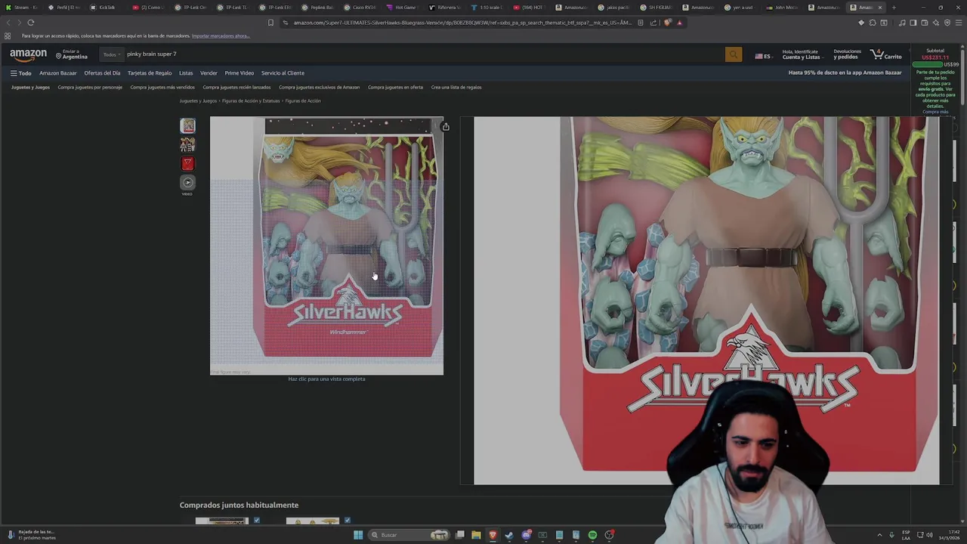
Task: Open the Listas nav item
Action: coord(186,73)
